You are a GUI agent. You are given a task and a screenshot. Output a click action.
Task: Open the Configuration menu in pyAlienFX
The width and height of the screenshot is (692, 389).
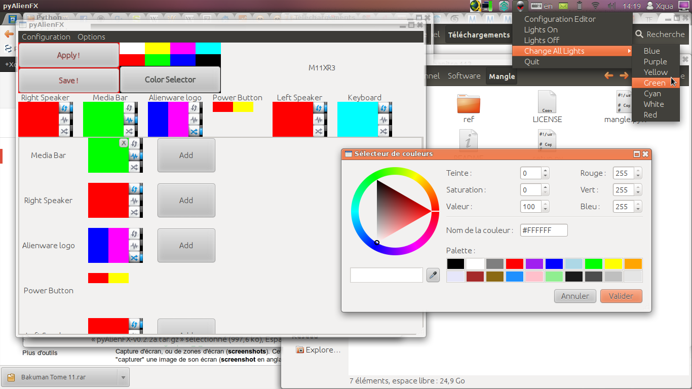(46, 37)
